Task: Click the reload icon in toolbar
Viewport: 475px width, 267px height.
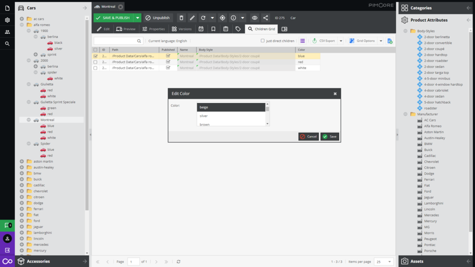Action: click(203, 18)
